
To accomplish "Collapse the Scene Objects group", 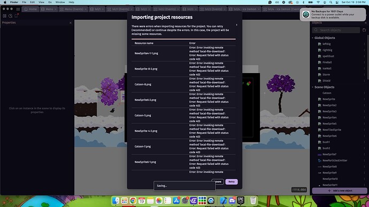I will pyautogui.click(x=313, y=87).
